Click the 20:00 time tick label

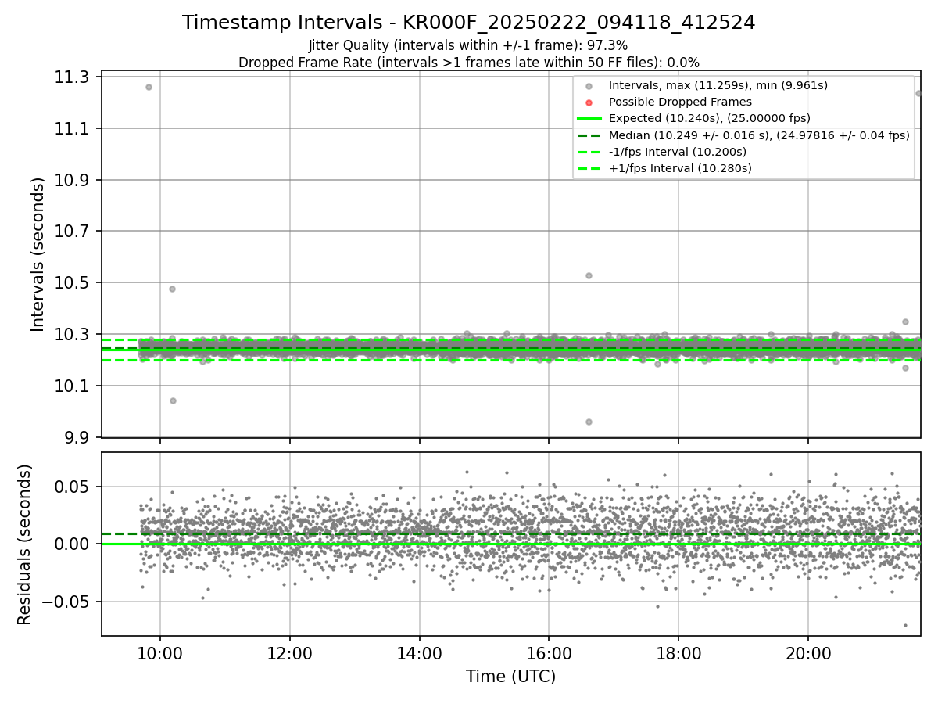coord(808,654)
